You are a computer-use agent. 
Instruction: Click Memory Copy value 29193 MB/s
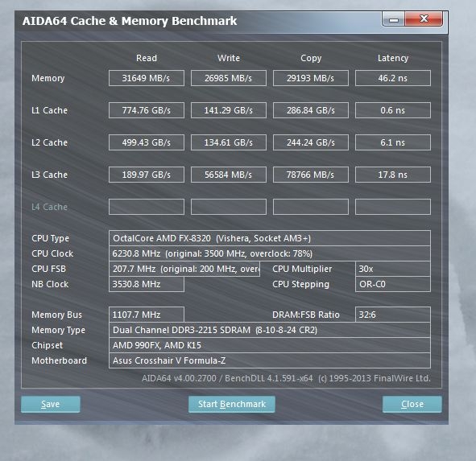tap(311, 78)
